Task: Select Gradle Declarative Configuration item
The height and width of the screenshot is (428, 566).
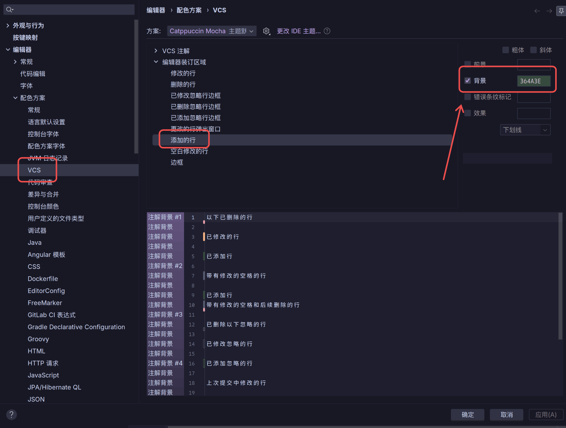Action: click(x=76, y=327)
